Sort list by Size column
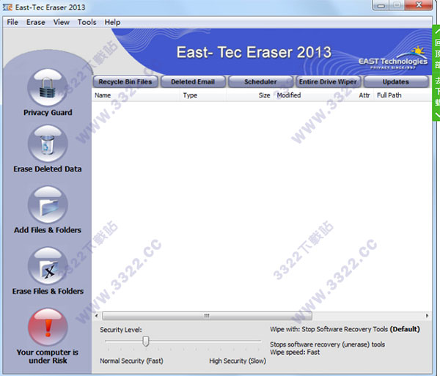Viewport: 440px width, 376px height. [x=250, y=95]
